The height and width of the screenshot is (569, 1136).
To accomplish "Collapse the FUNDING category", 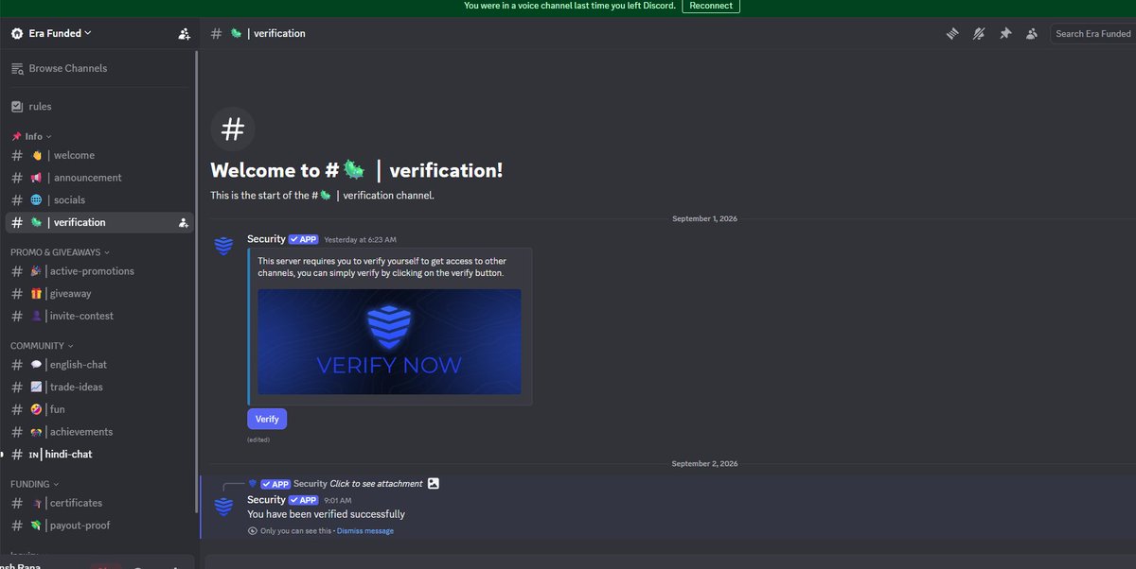I will point(34,484).
